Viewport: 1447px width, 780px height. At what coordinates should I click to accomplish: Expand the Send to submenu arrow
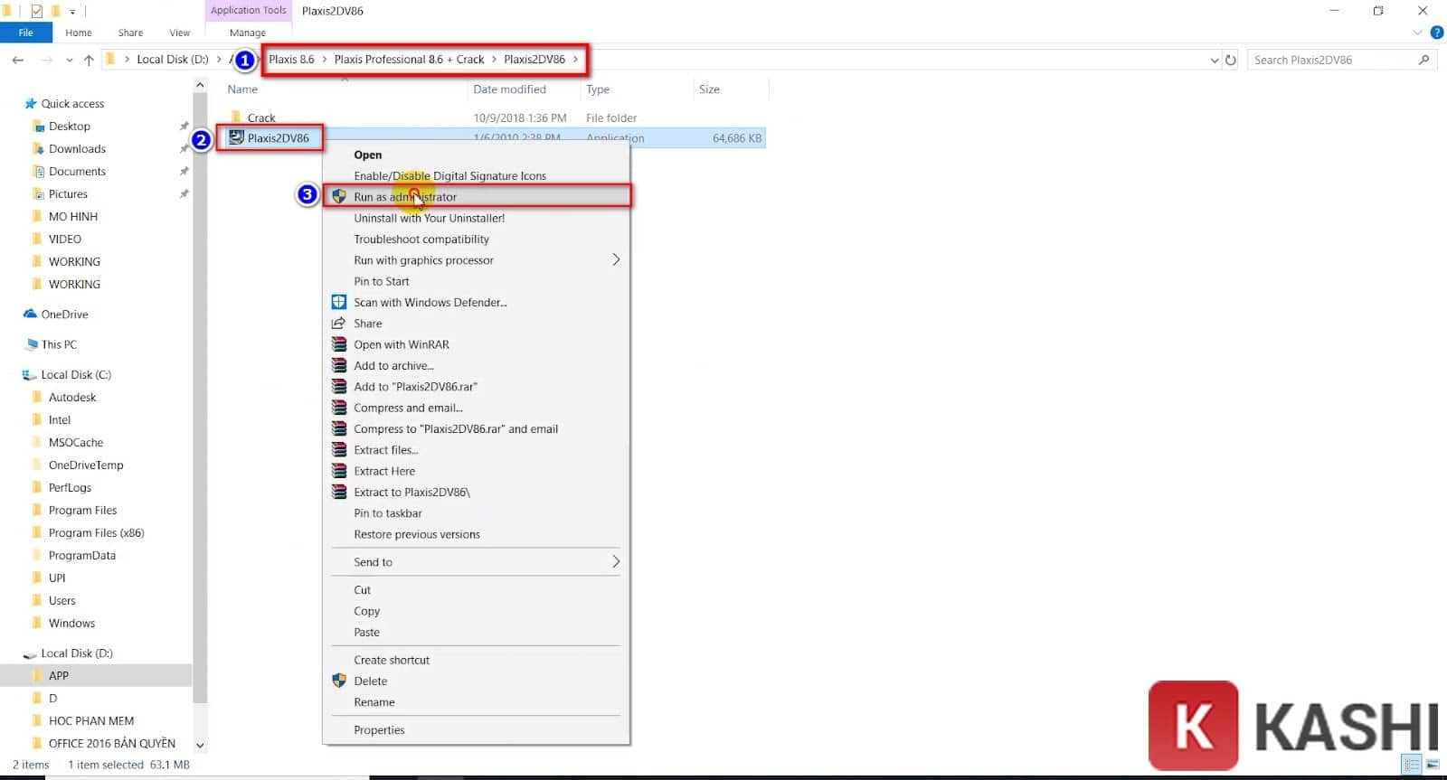pyautogui.click(x=616, y=561)
